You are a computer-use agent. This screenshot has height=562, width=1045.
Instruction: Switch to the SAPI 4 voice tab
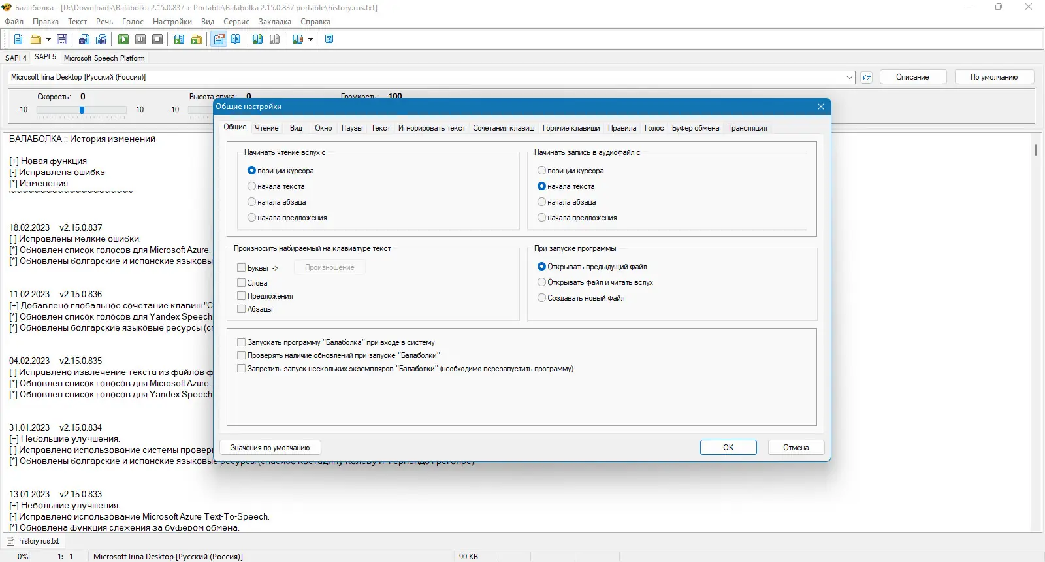(x=16, y=58)
